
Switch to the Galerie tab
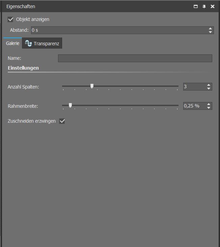pyautogui.click(x=12, y=43)
